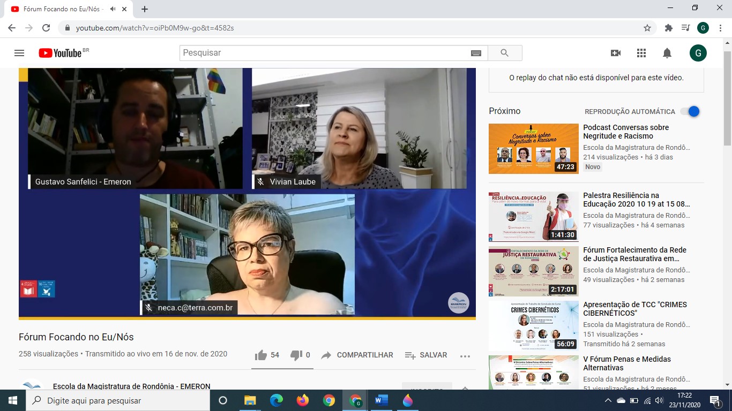Show hidden icons in the system tray
The height and width of the screenshot is (411, 732).
tap(608, 400)
